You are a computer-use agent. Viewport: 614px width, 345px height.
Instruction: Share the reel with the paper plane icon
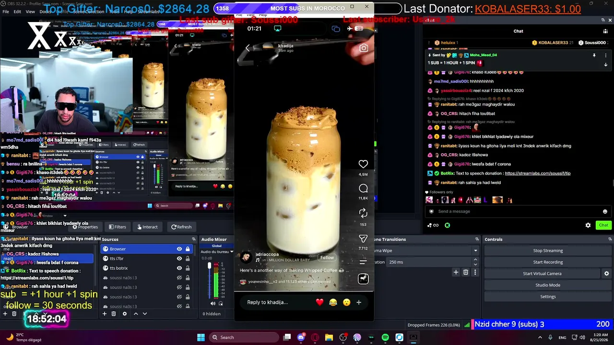click(363, 238)
